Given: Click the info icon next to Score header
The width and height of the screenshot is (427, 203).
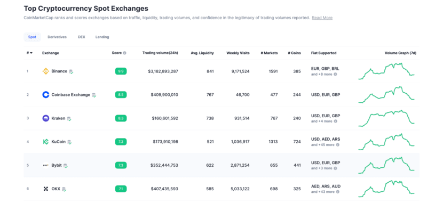Looking at the screenshot, I should tap(124, 53).
